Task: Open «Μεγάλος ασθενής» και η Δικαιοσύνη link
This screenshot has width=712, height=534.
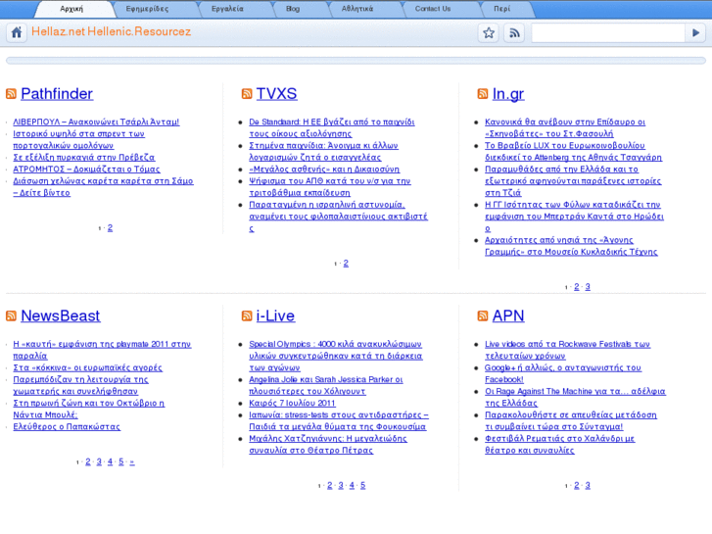Action: point(324,170)
